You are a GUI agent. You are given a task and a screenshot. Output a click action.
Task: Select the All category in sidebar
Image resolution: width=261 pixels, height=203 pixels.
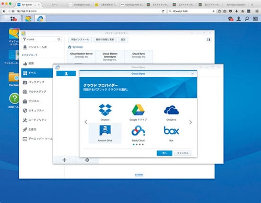[37, 73]
